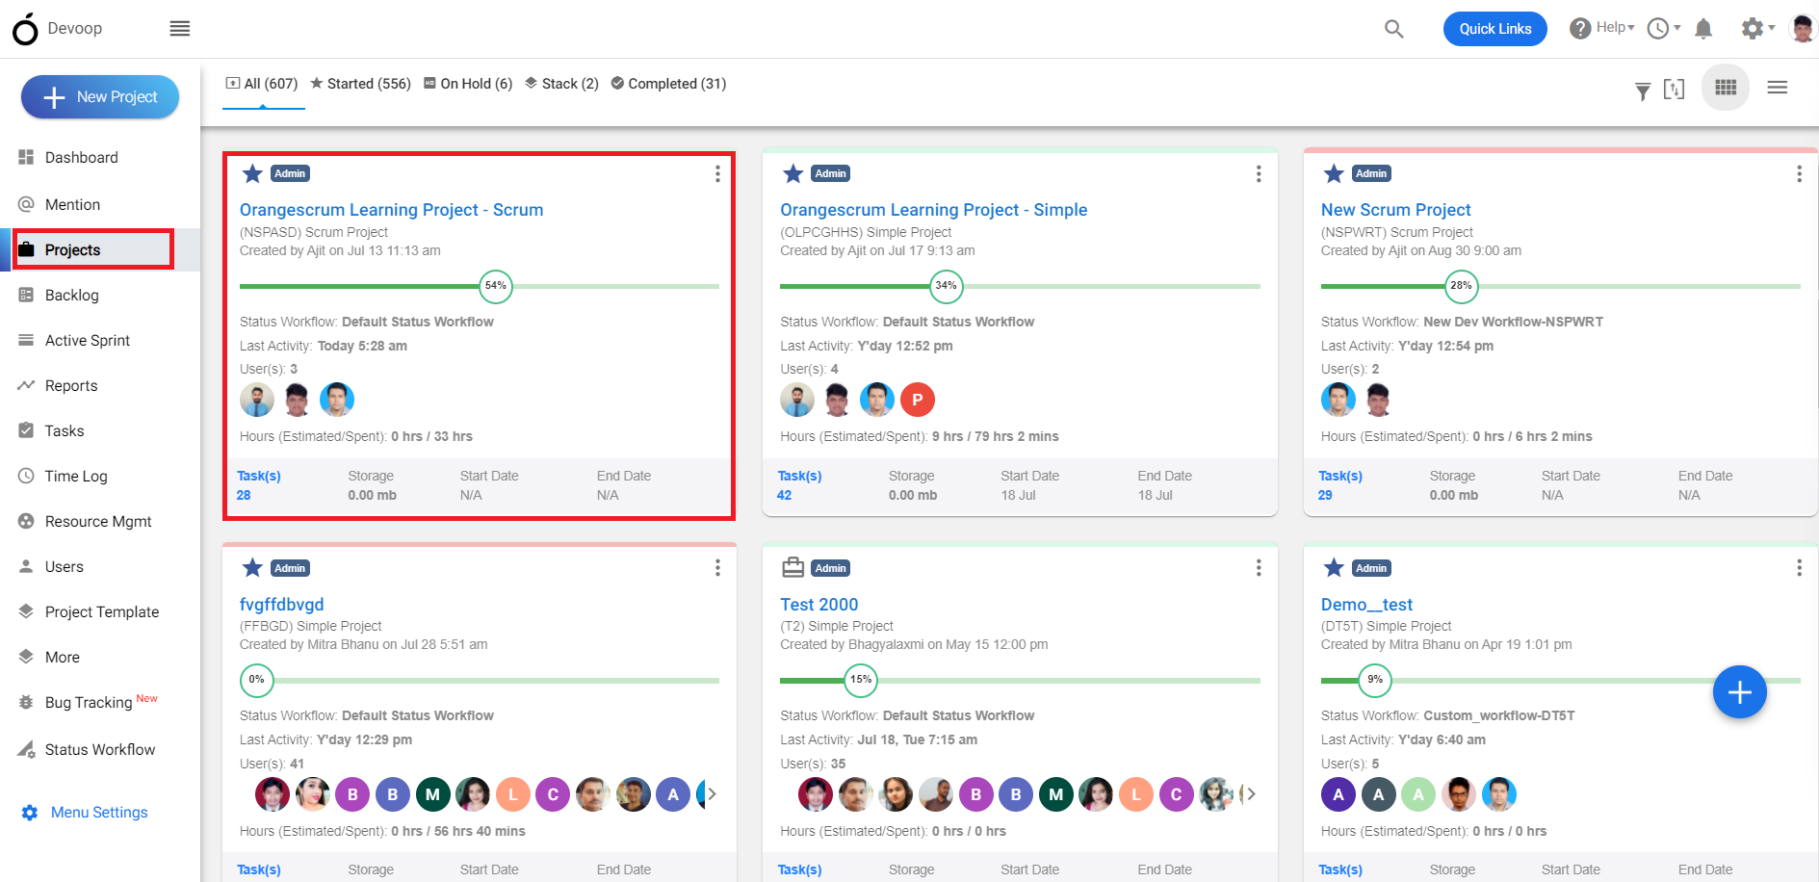The width and height of the screenshot is (1819, 882).
Task: Click the Time Log clock icon
Action: [26, 476]
